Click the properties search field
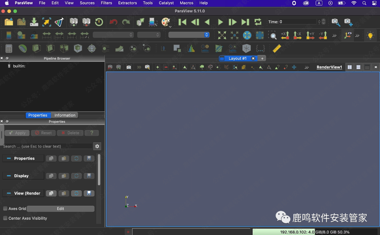 coord(47,146)
